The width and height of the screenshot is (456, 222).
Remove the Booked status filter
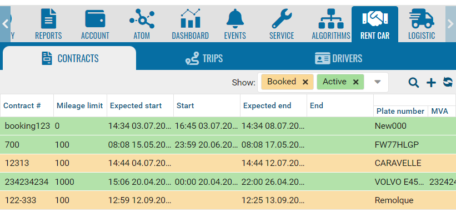tap(305, 82)
